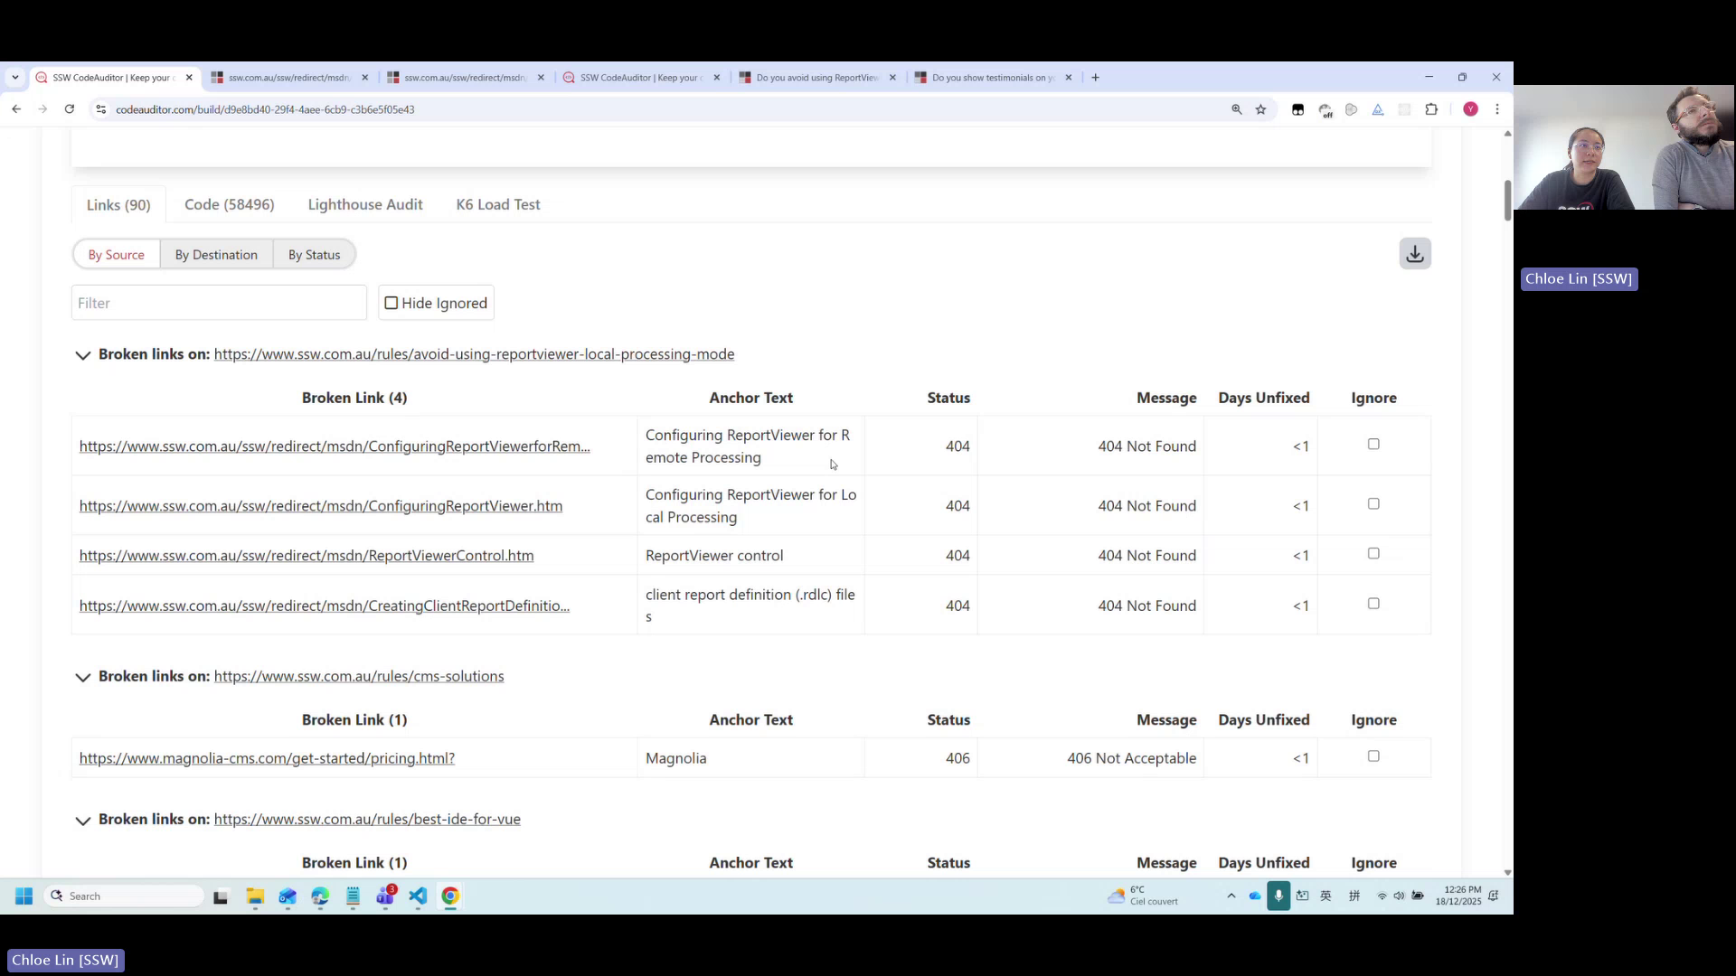Open the K6 Load Test tab
The image size is (1736, 976).
[497, 204]
